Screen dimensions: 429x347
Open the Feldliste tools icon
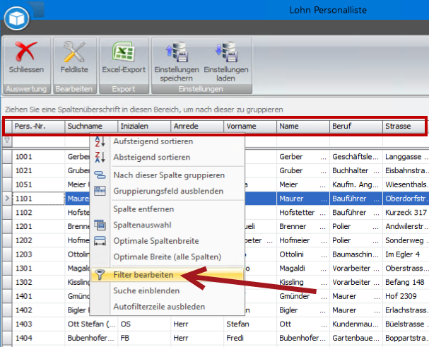click(74, 54)
